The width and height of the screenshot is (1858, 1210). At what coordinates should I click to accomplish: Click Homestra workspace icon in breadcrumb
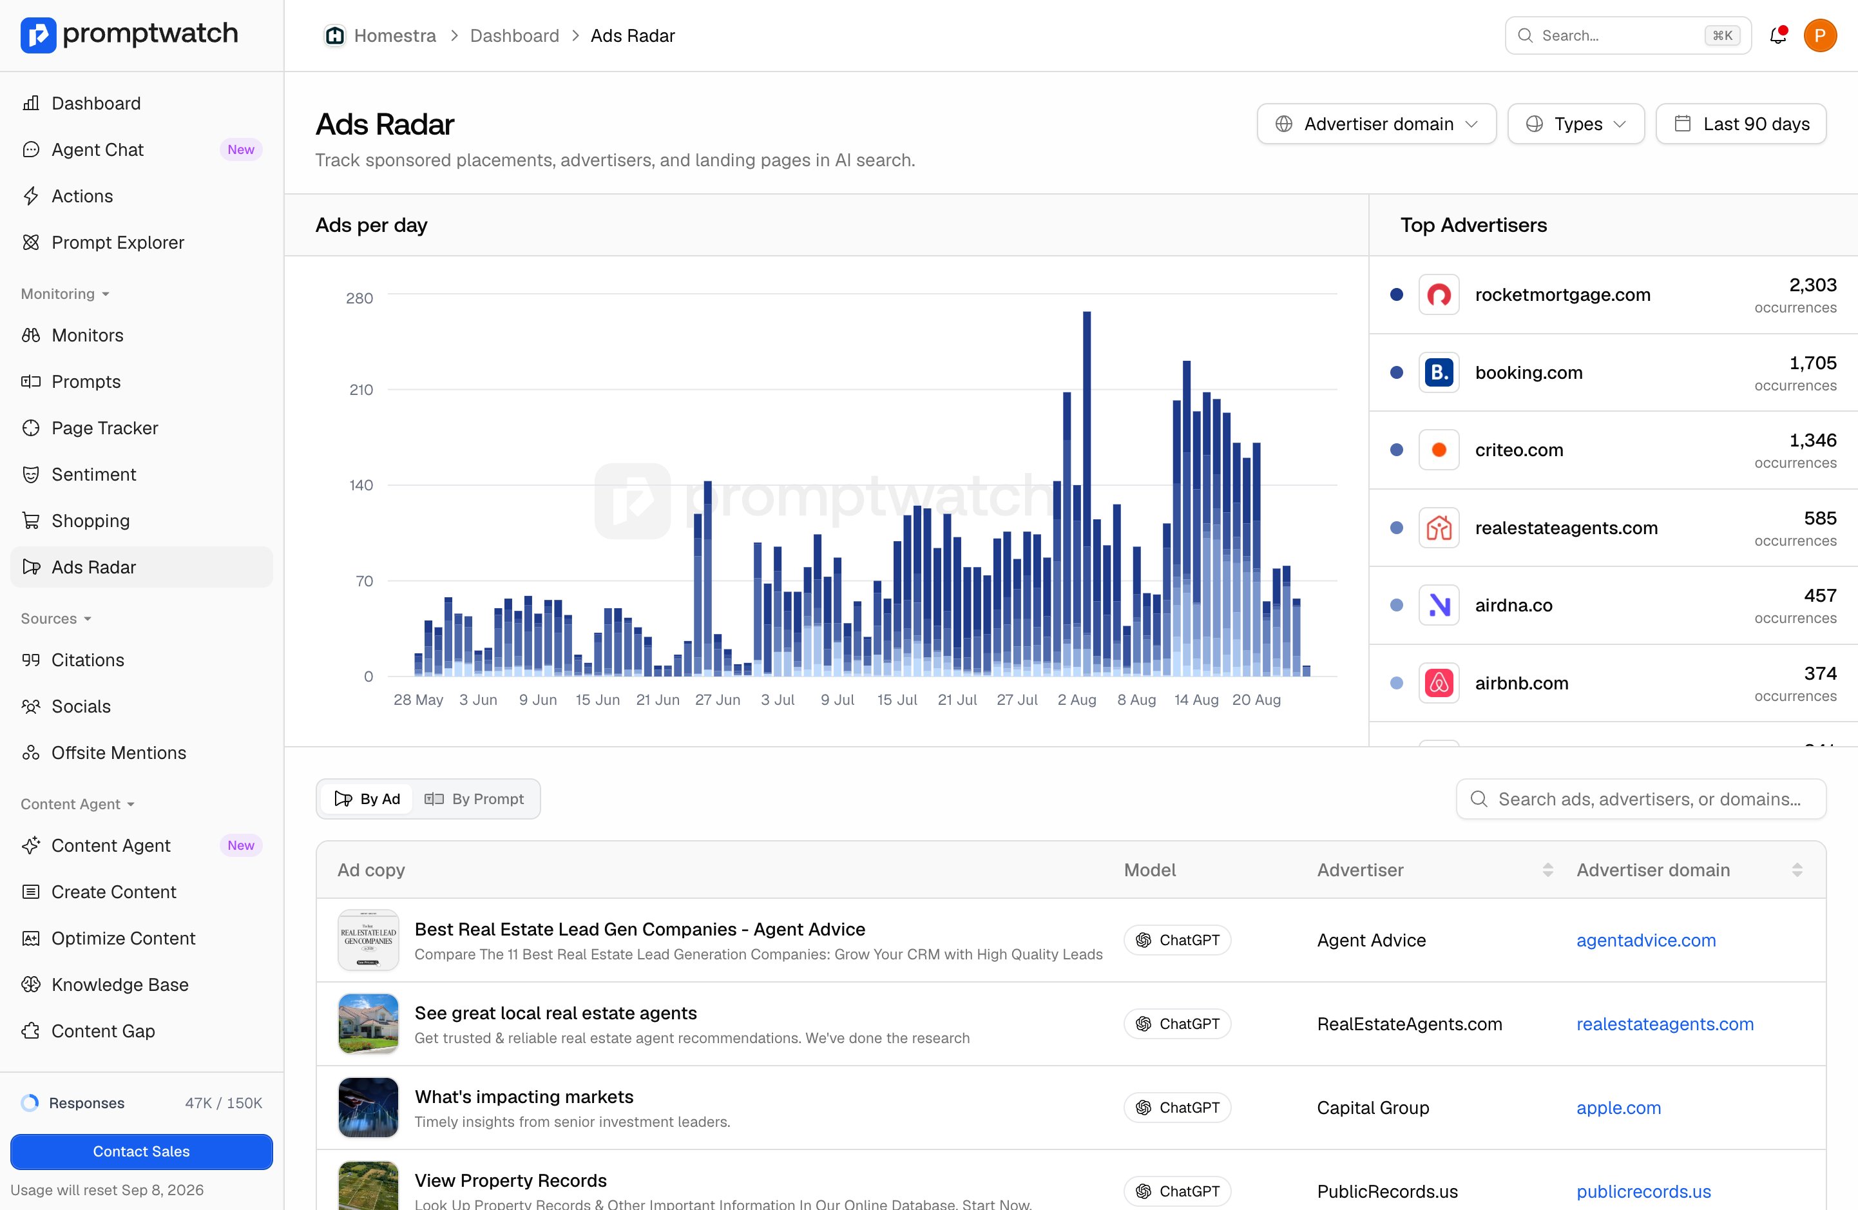(x=335, y=35)
